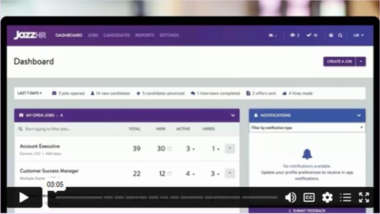Open the Jobs menu item
Image resolution: width=380 pixels, height=214 pixels.
[93, 36]
